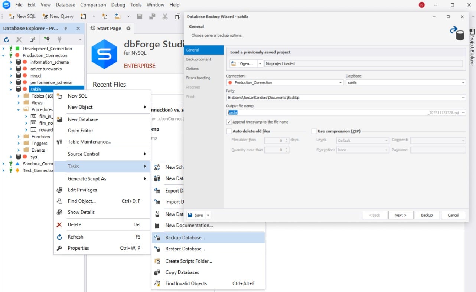Close the Database Explorer panel

coord(78,28)
